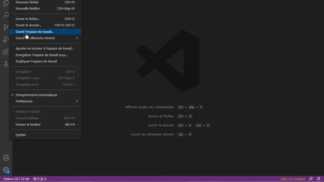Click Fermer l'éditeur menu entry
Screen dimensions: 324x182
45,118
